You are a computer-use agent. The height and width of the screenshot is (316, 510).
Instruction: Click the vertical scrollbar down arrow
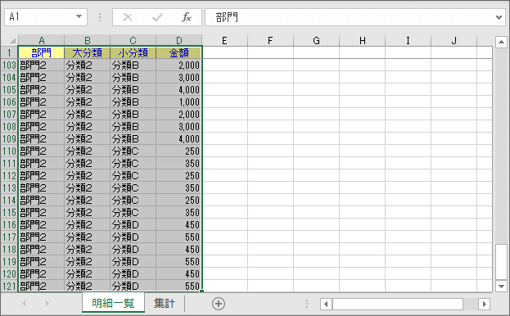click(x=501, y=287)
